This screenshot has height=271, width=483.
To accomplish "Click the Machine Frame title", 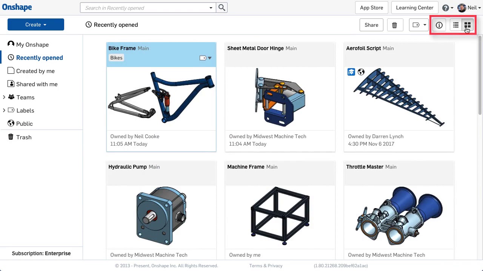I will click(x=246, y=167).
